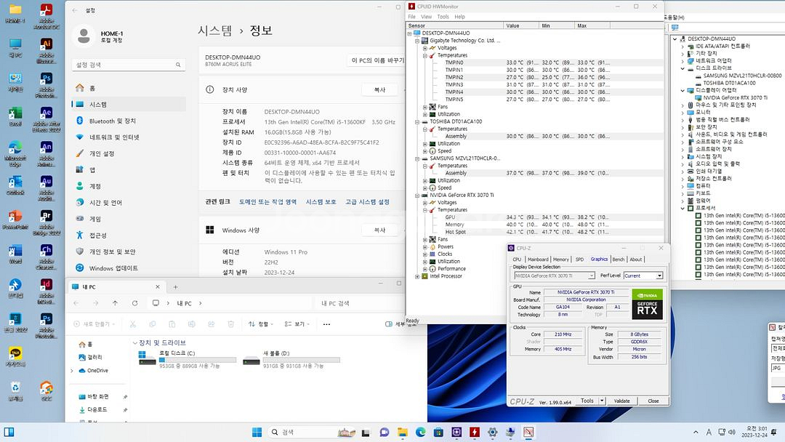
Task: Open the Help menu in HWMonitor
Action: pos(459,17)
